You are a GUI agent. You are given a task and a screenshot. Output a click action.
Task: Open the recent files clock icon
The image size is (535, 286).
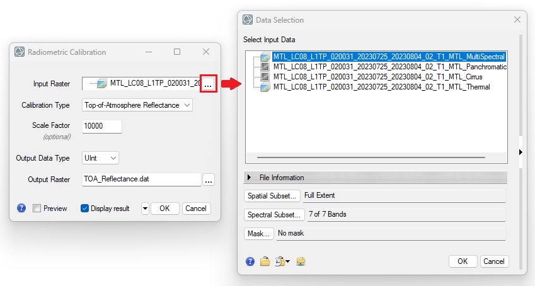coord(281,261)
